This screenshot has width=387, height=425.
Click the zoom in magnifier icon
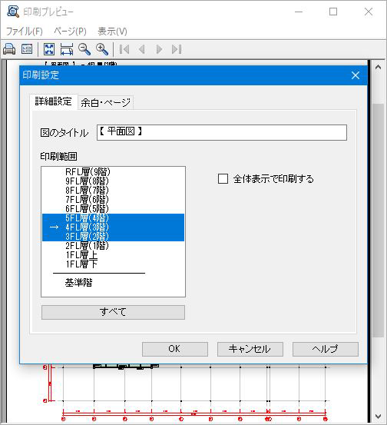[x=102, y=49]
